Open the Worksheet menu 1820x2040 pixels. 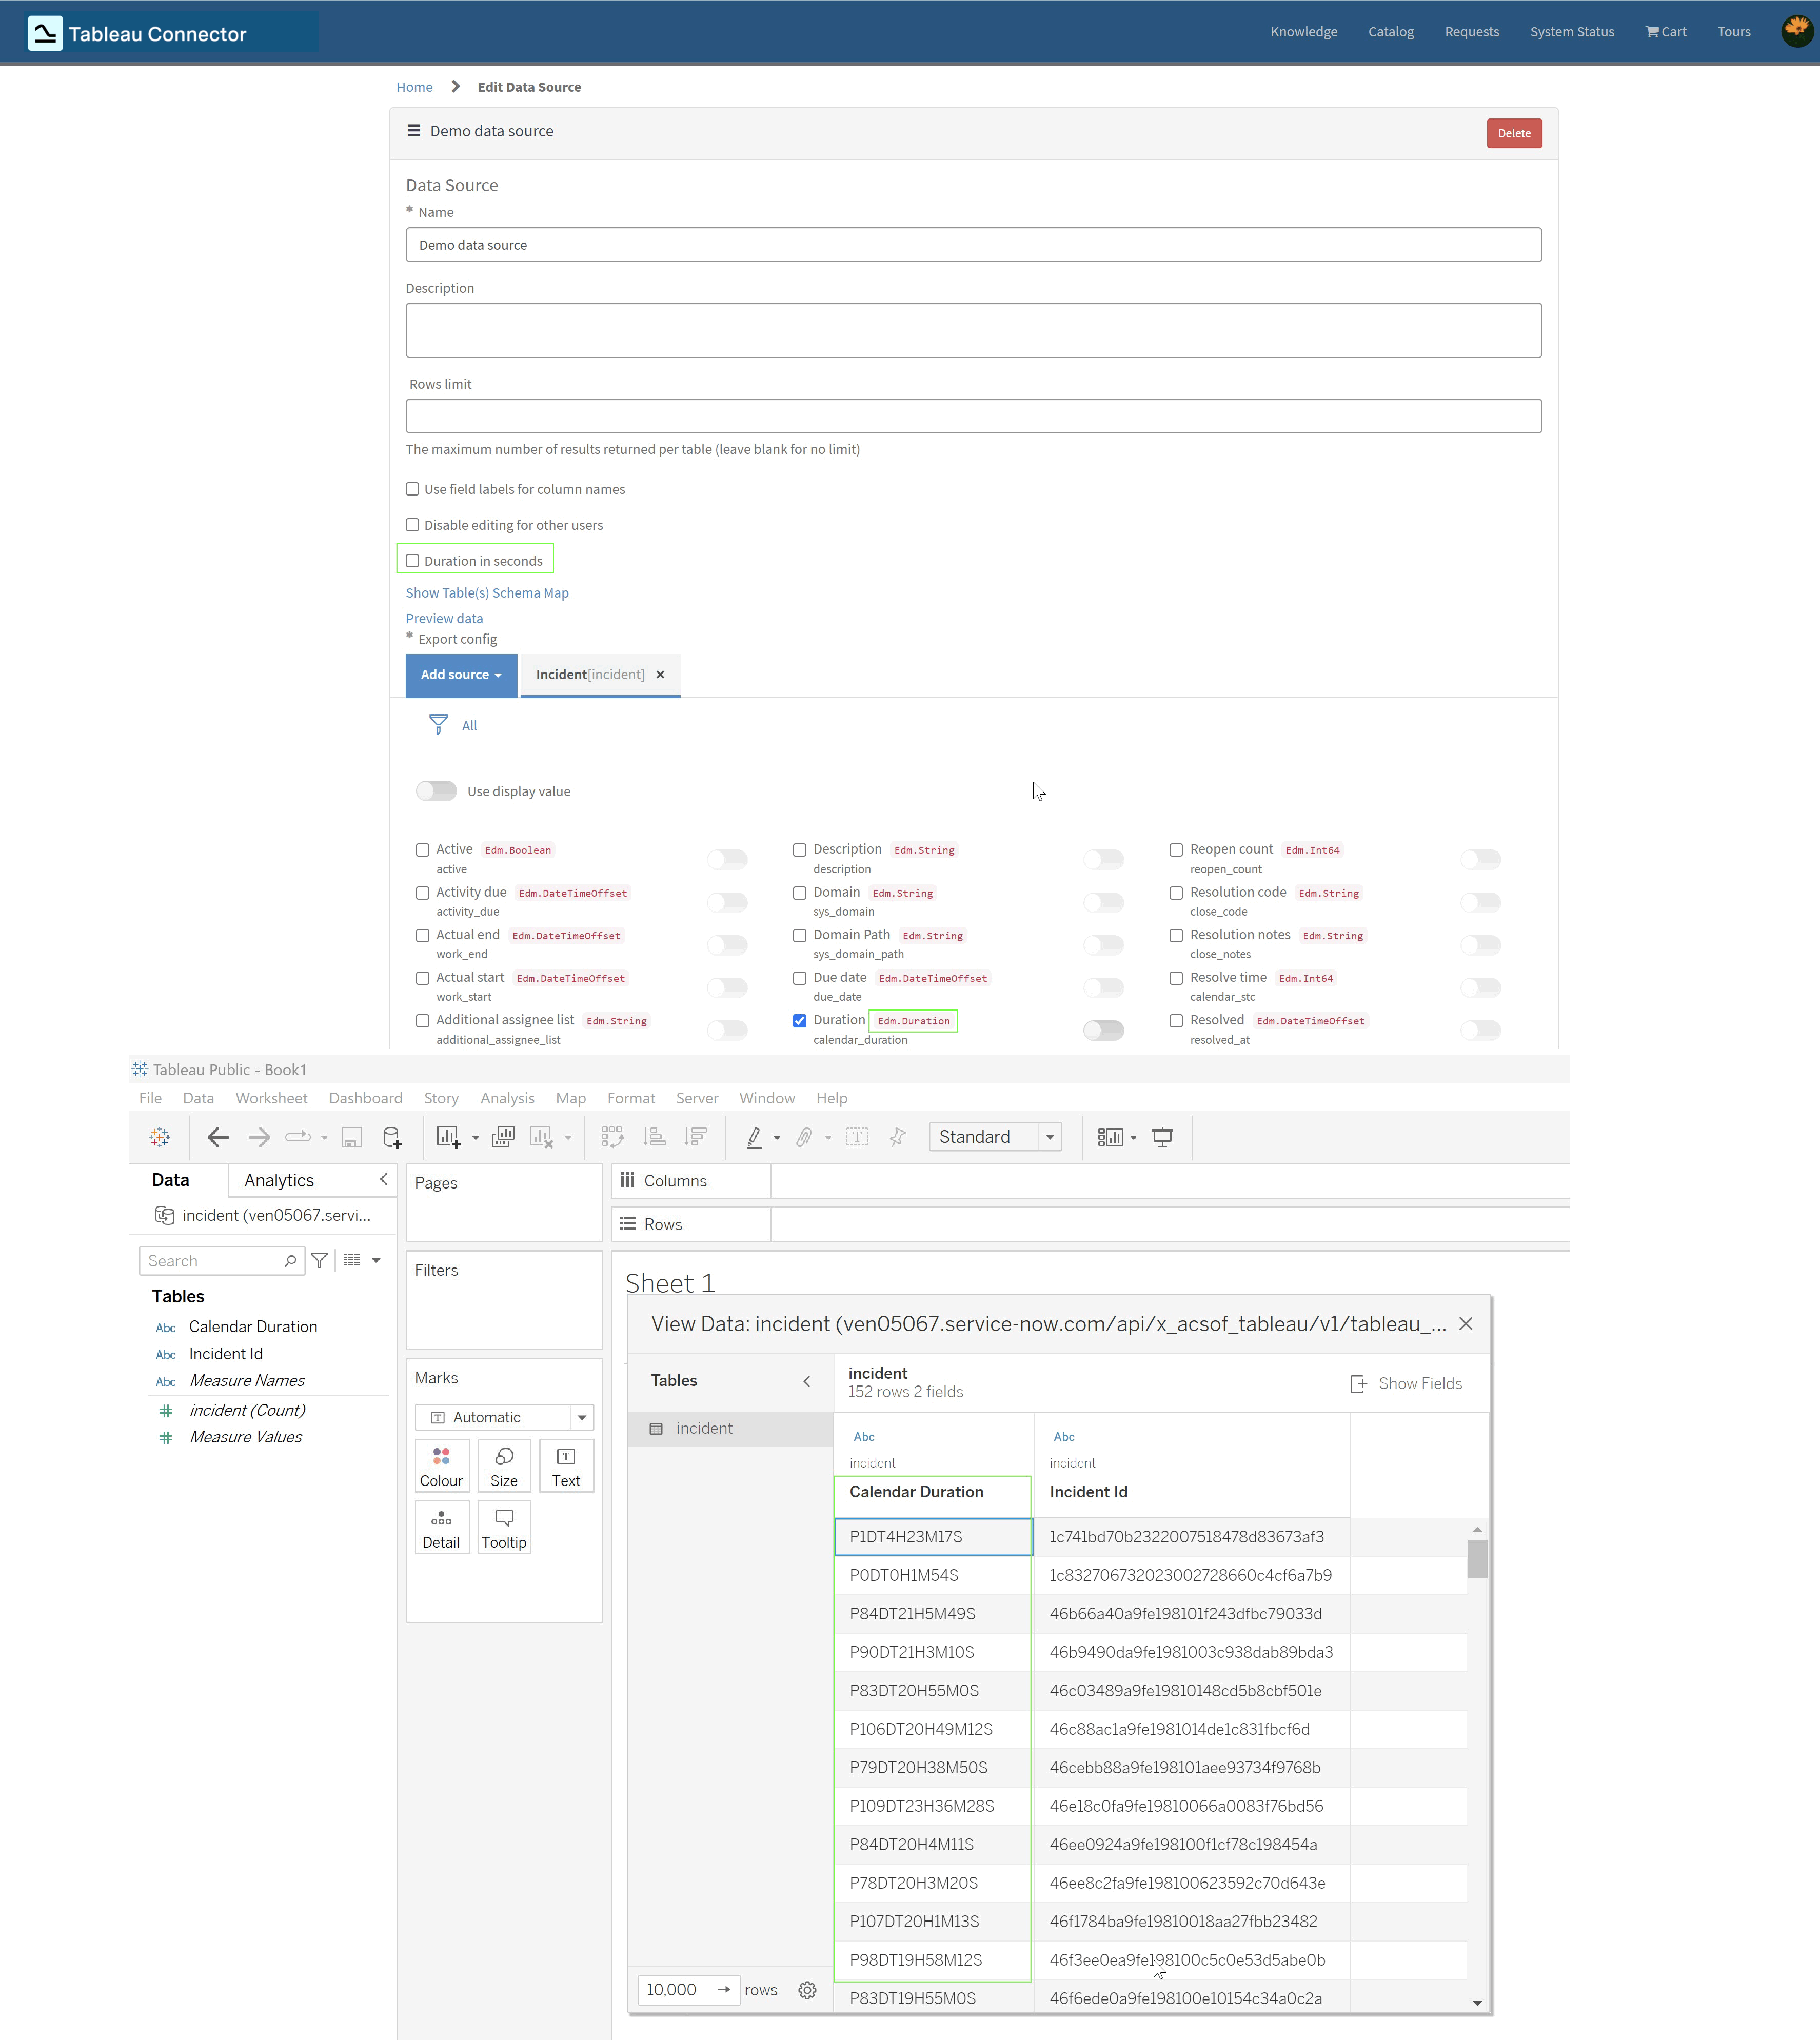tap(271, 1098)
